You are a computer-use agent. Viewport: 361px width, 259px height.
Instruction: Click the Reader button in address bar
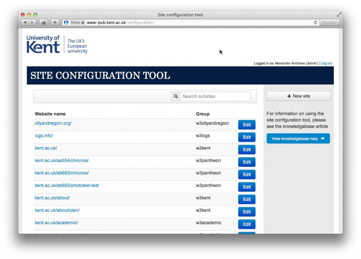tap(330, 23)
